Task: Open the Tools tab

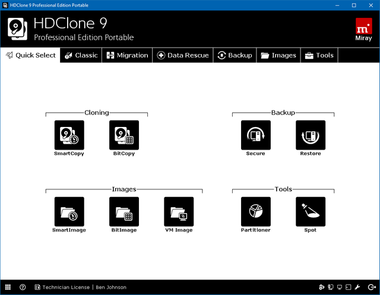Action: 319,55
